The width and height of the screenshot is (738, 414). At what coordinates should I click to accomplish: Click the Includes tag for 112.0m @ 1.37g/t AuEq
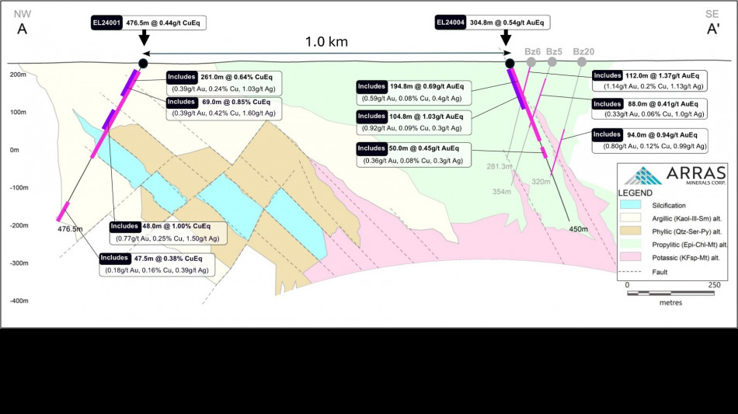tap(607, 75)
